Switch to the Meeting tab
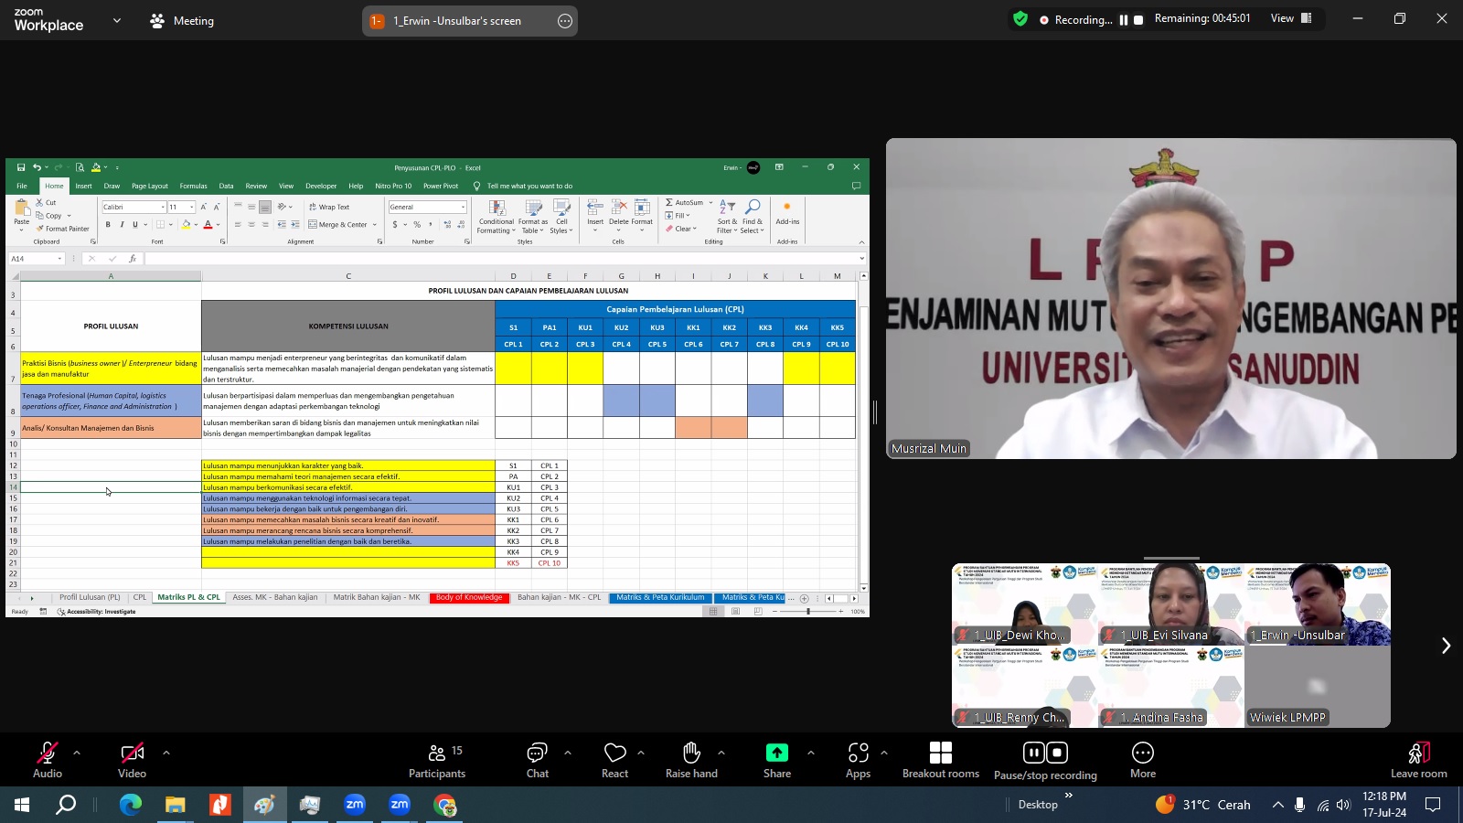This screenshot has width=1463, height=823. click(182, 20)
